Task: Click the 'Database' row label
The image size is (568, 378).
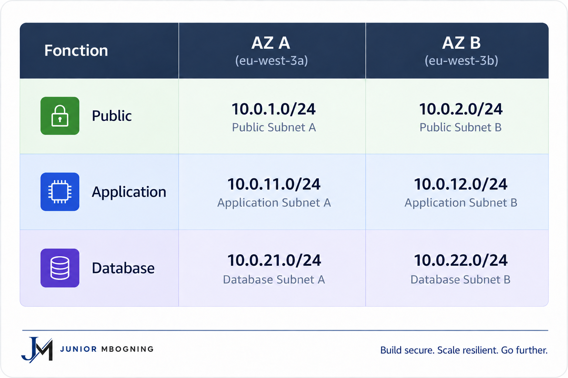Action: point(123,268)
